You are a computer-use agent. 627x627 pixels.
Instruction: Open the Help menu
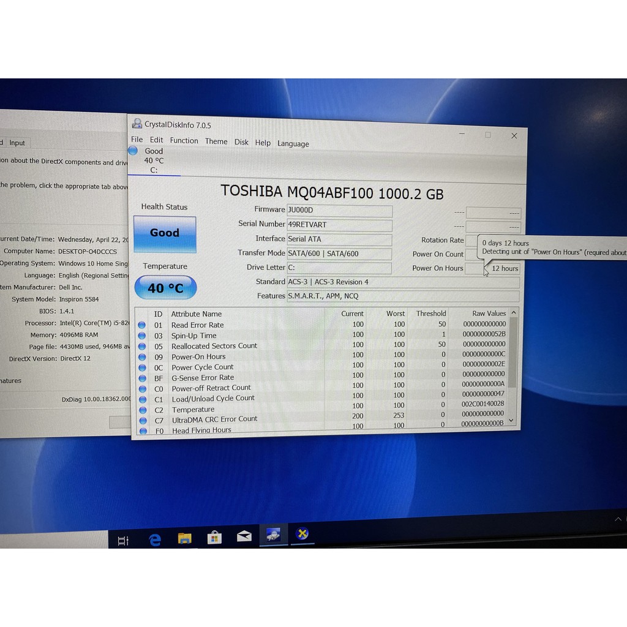click(263, 142)
